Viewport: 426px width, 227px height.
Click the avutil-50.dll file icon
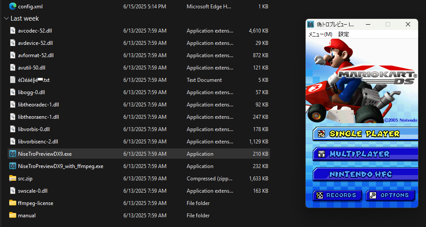[12, 67]
